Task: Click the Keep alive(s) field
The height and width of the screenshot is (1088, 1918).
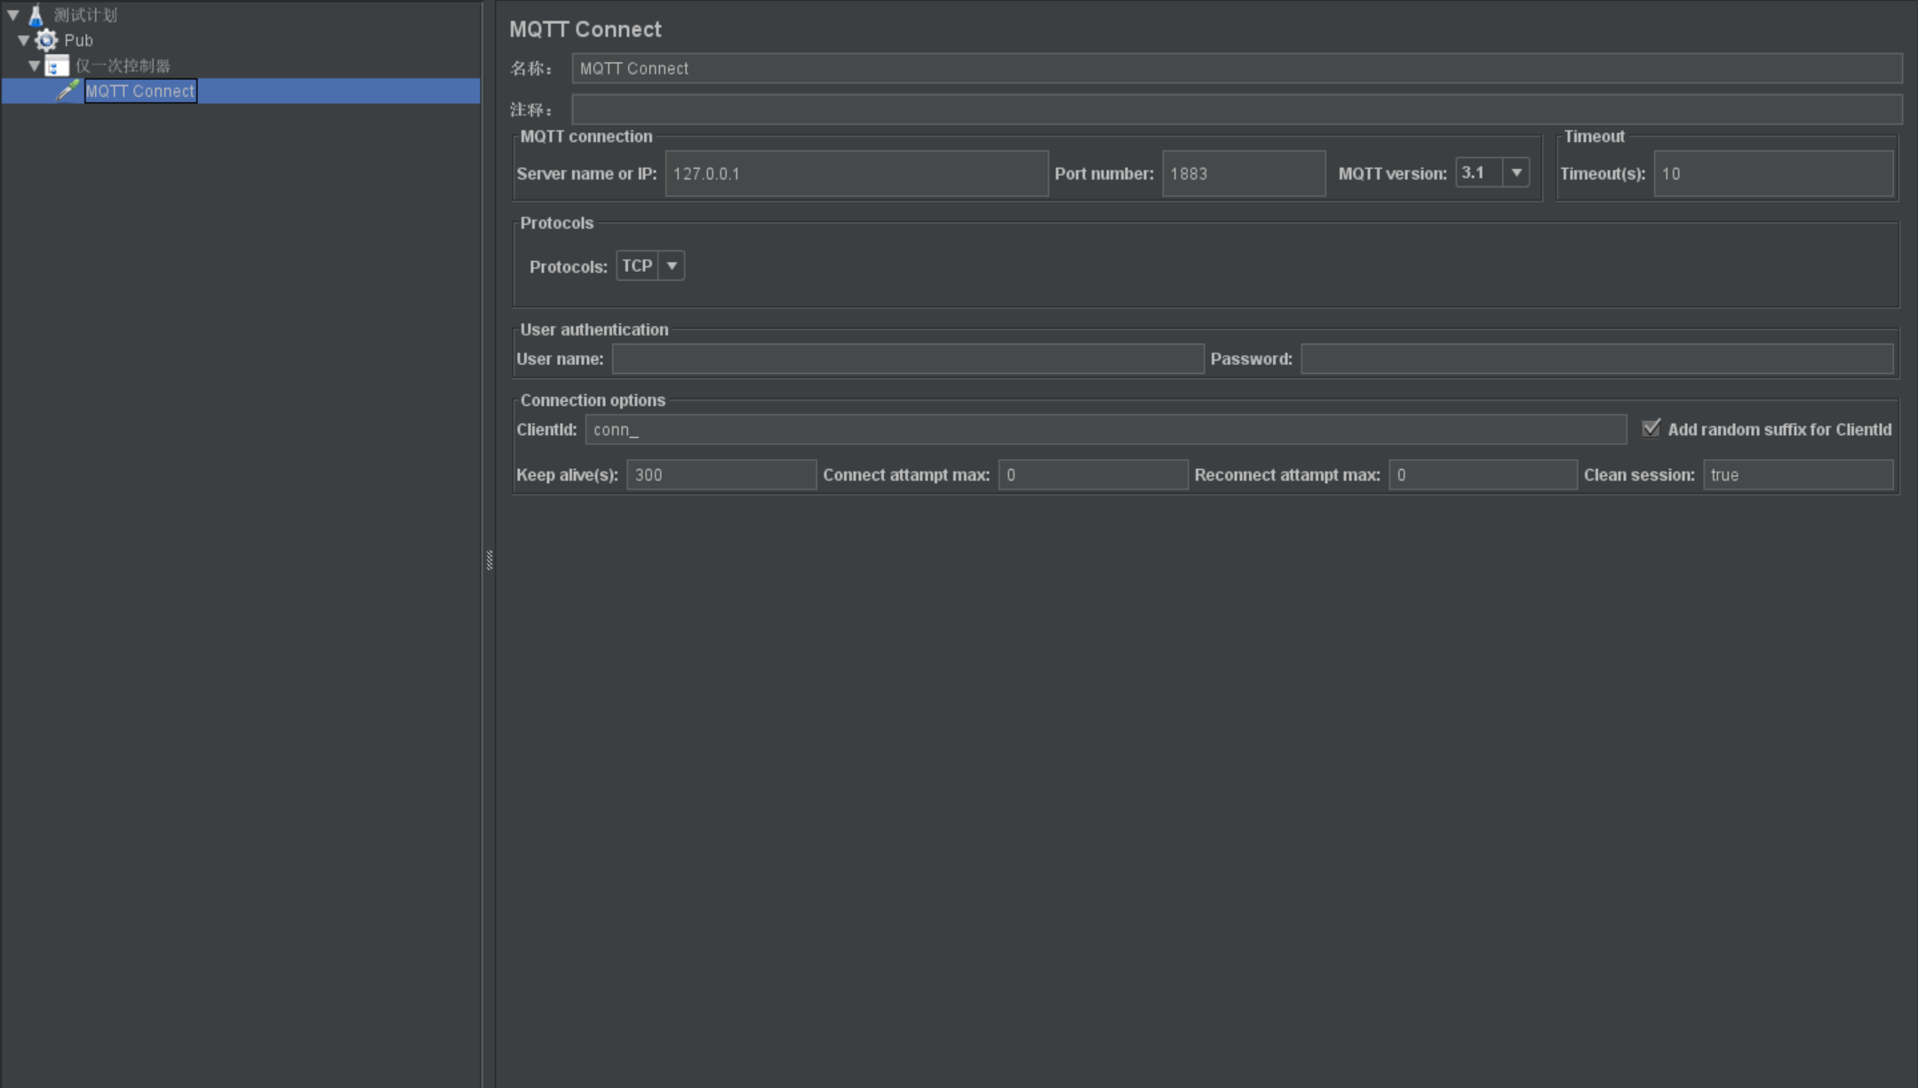Action: coord(720,475)
